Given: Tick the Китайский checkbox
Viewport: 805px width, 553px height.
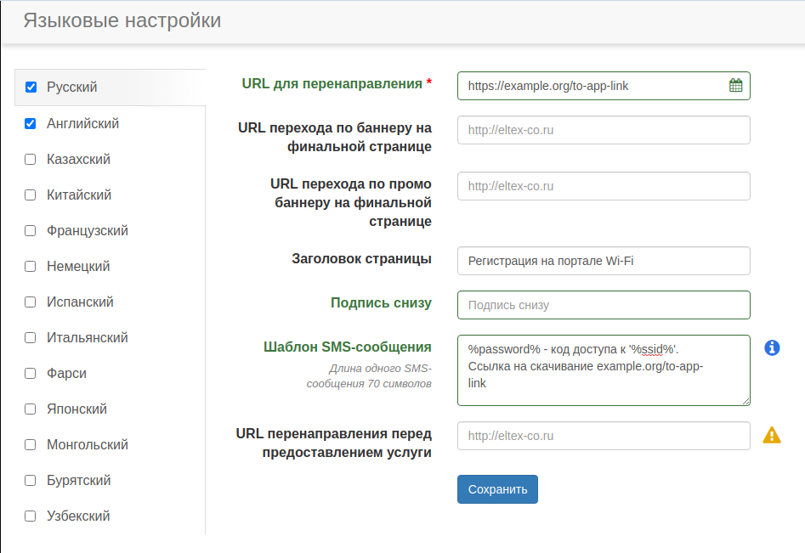Looking at the screenshot, I should pos(31,195).
